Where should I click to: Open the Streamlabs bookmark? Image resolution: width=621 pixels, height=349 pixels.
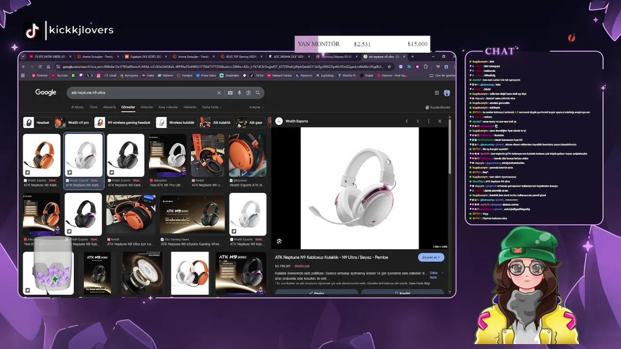pyautogui.click(x=229, y=76)
